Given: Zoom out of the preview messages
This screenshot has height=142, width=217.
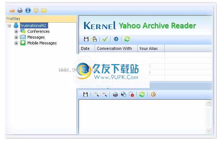Looking at the screenshot, I should point(104,94).
